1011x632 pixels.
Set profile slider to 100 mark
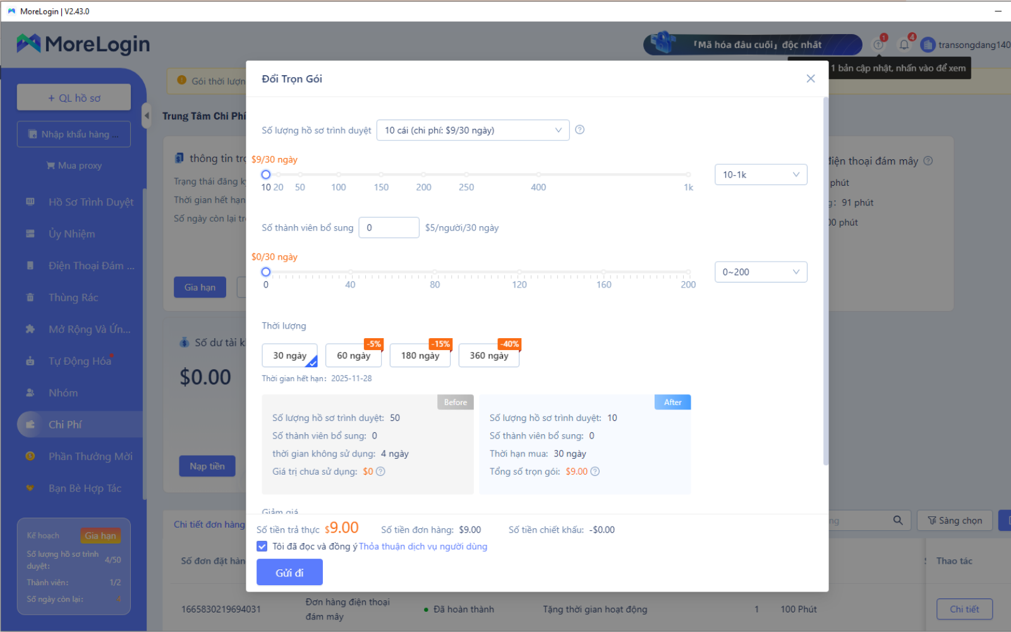coord(339,174)
